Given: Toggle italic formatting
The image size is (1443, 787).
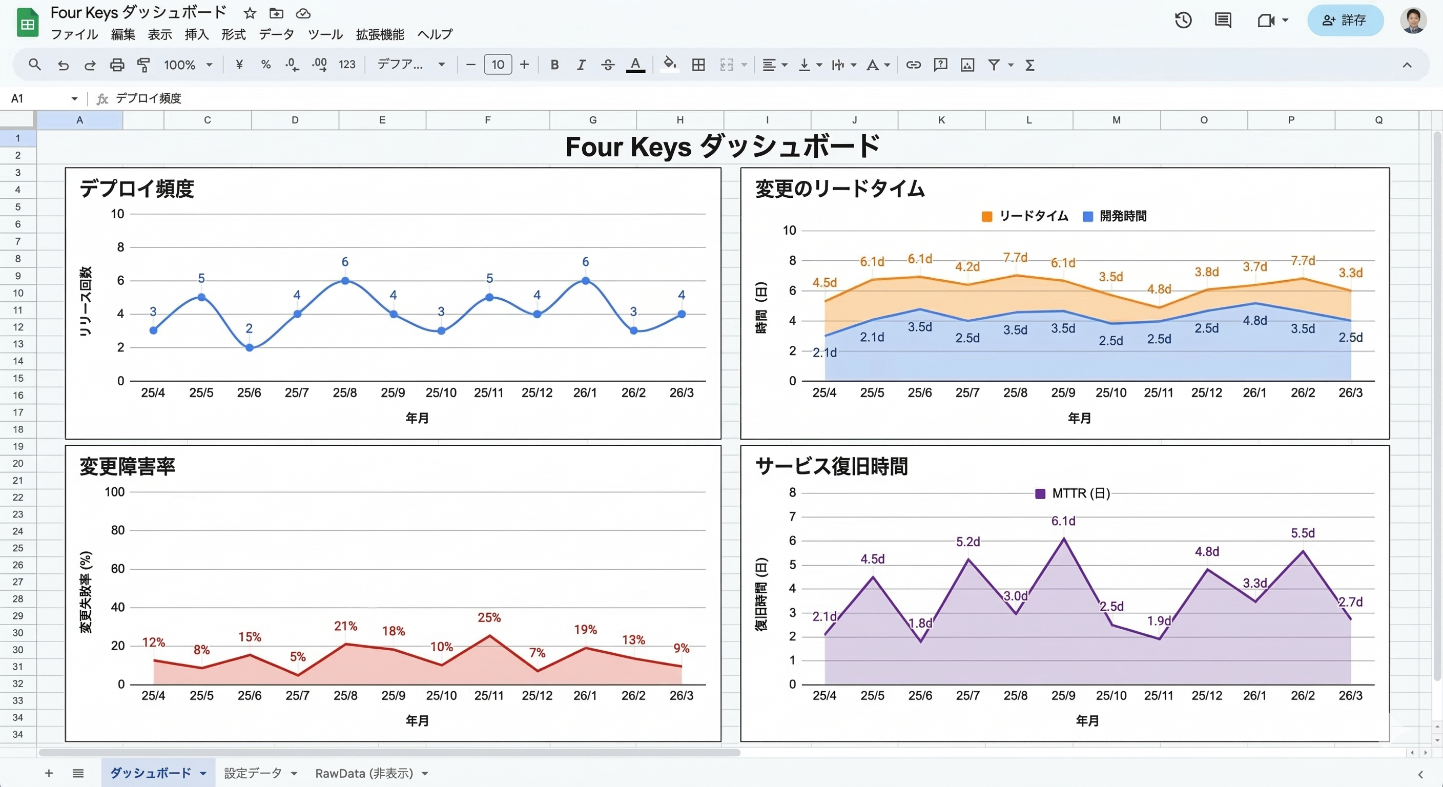Looking at the screenshot, I should click(x=581, y=65).
